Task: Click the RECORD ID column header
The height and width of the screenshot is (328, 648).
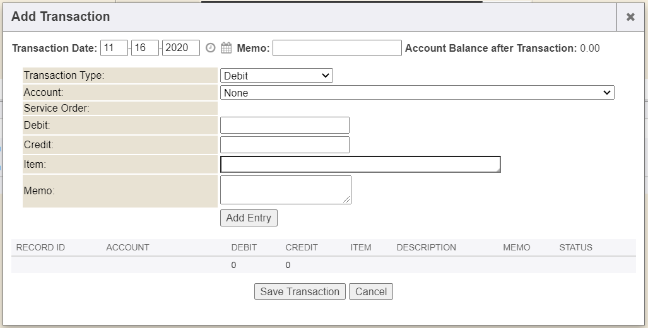Action: pos(40,247)
